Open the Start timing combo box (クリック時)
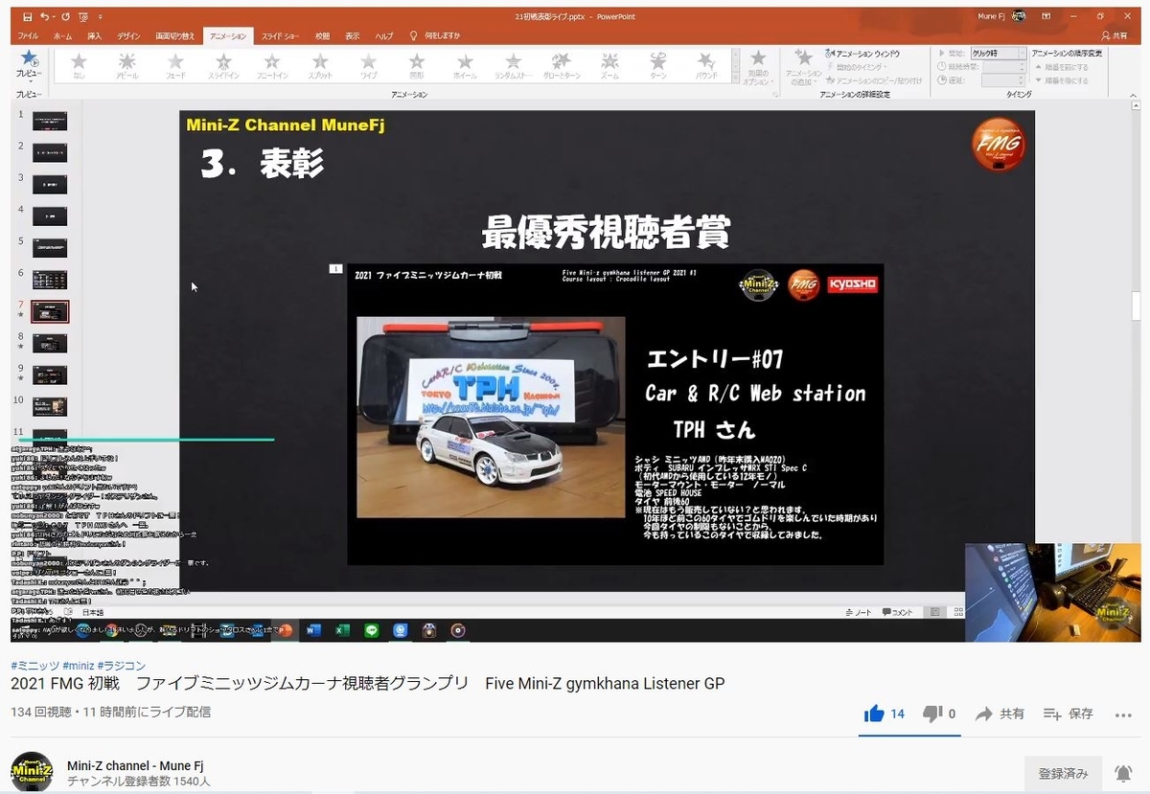 [998, 54]
